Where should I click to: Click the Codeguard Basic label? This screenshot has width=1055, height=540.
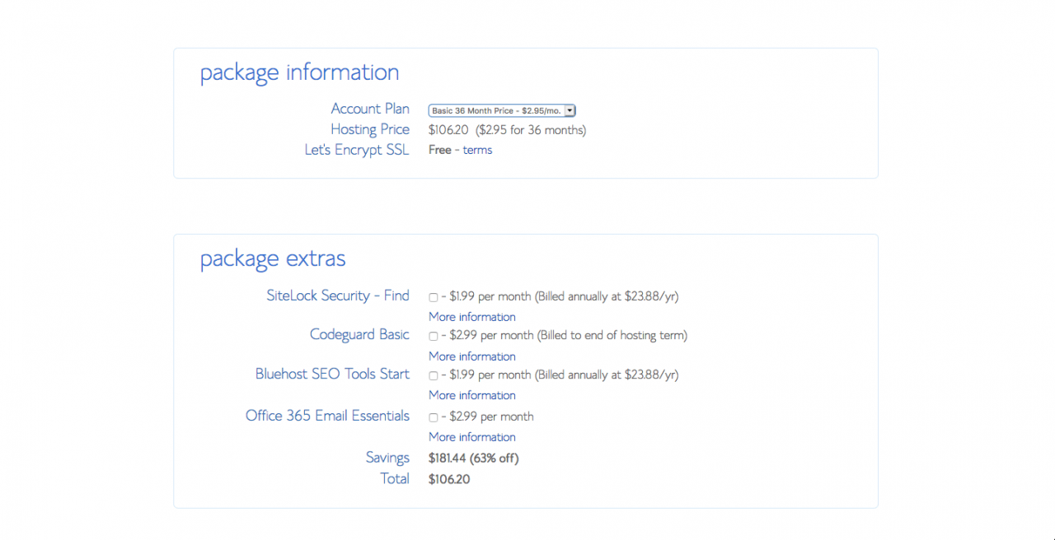pyautogui.click(x=359, y=334)
